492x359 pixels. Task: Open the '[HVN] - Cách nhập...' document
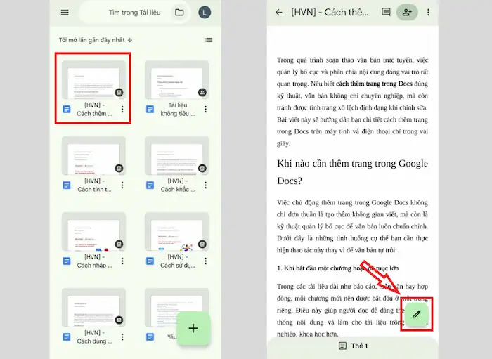[93, 232]
